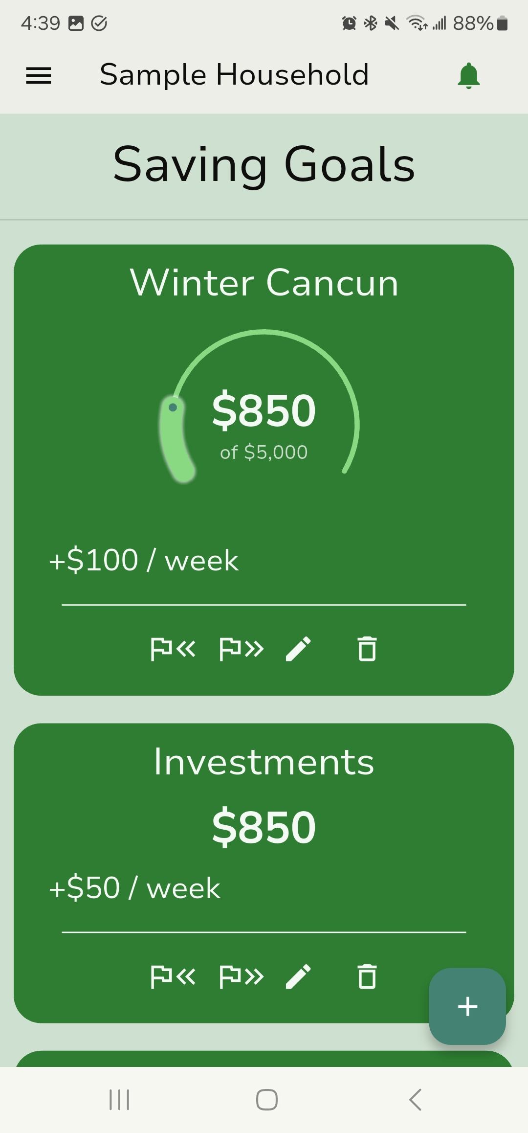Viewport: 528px width, 1133px height.
Task: Move Winter Cancun goal backward with flag icon
Action: pos(173,649)
